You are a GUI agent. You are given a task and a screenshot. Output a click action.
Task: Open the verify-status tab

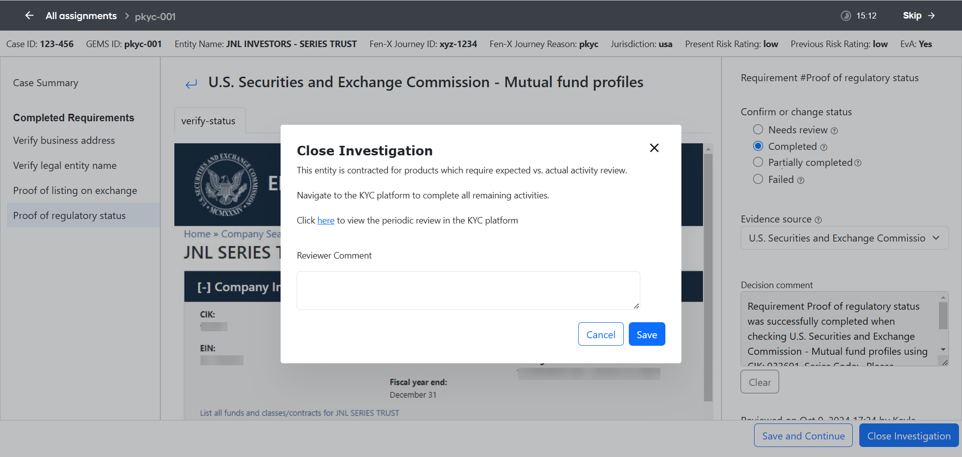tap(210, 121)
